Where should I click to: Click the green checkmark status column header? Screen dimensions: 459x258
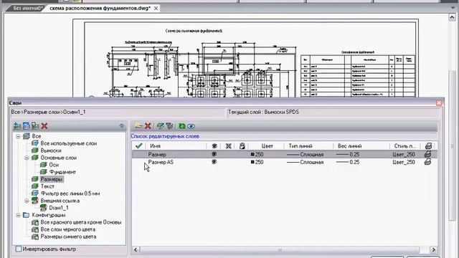tap(138, 145)
